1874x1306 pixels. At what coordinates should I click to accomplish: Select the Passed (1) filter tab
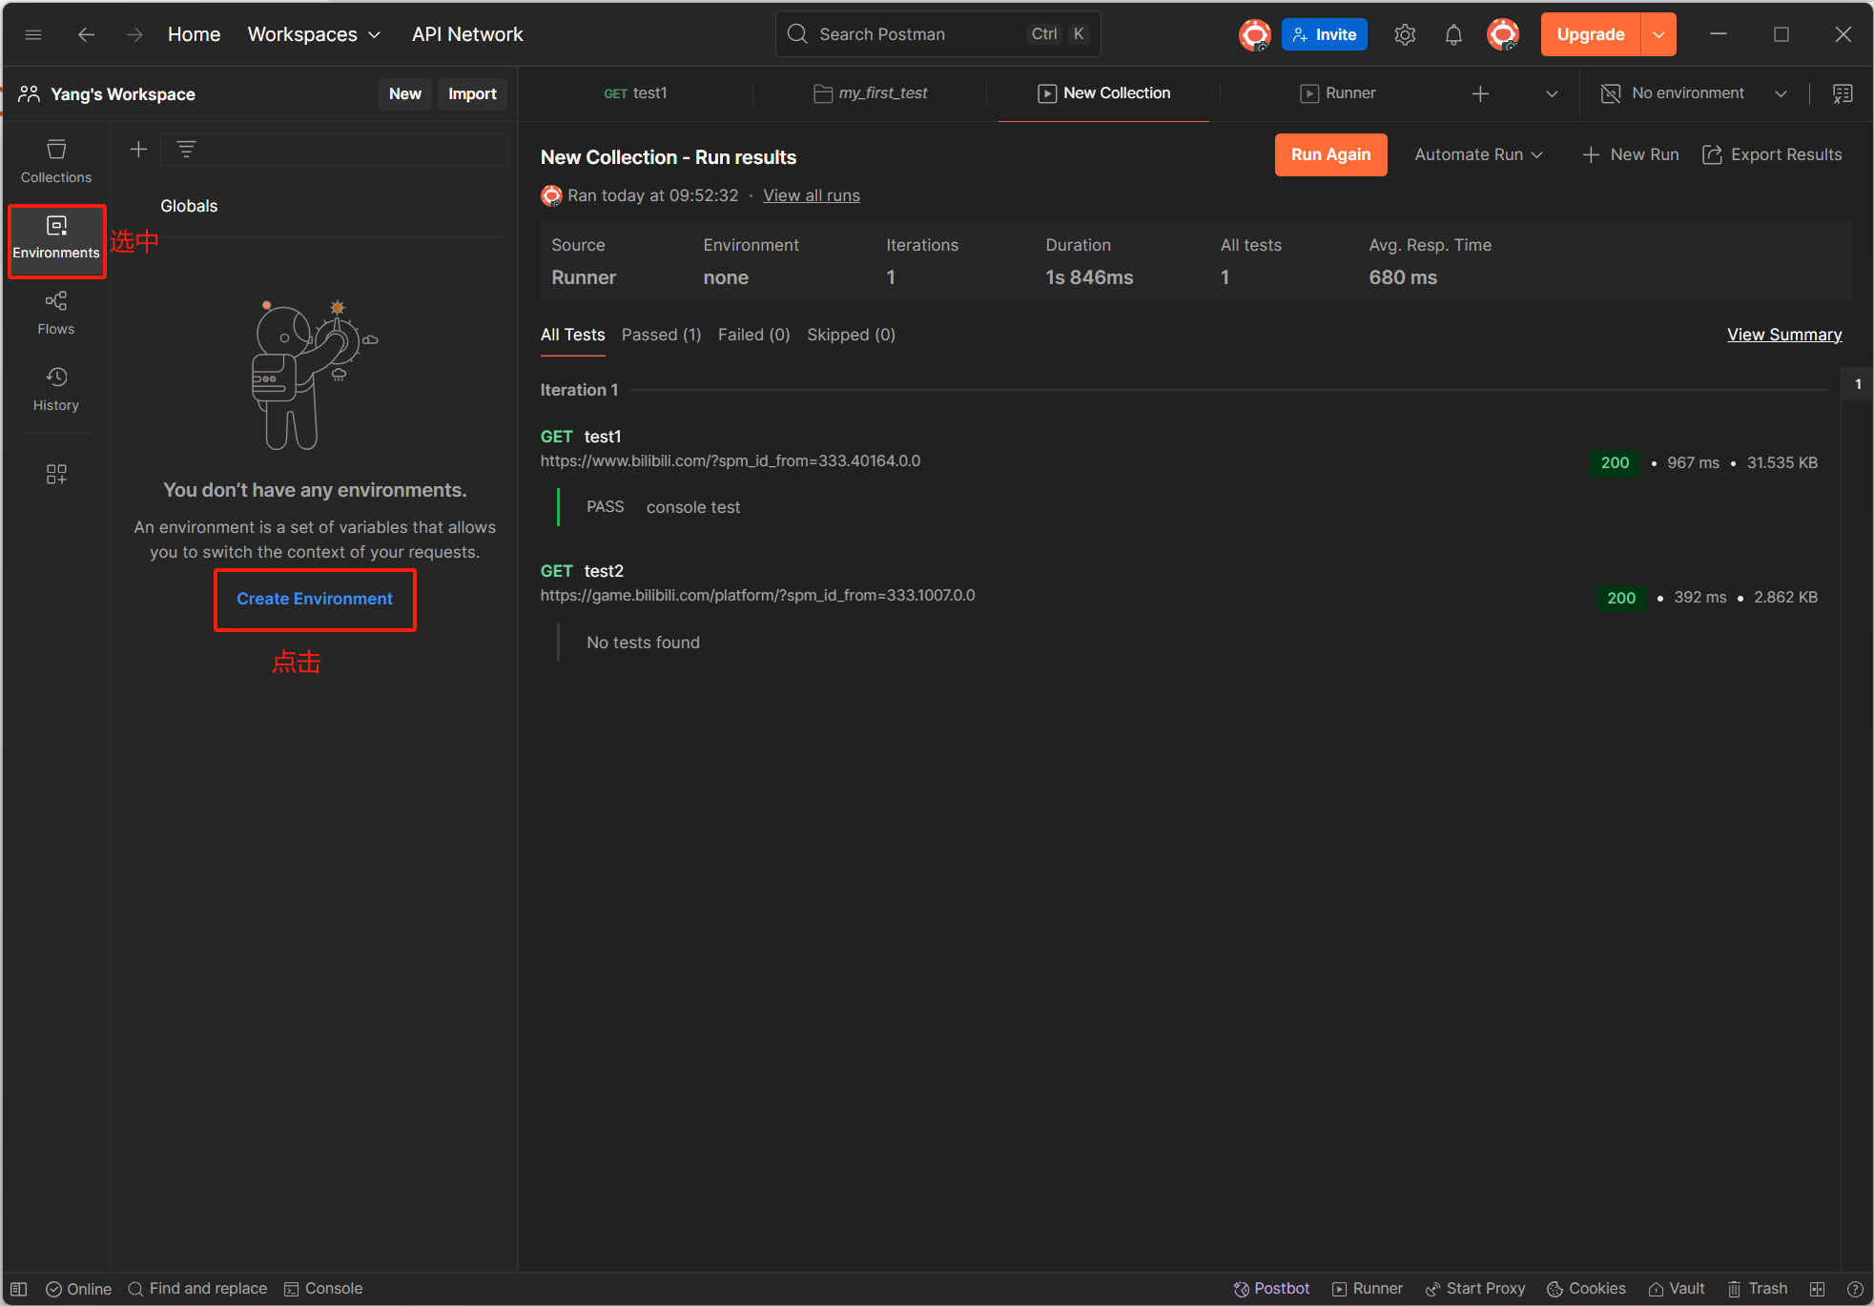coord(661,335)
